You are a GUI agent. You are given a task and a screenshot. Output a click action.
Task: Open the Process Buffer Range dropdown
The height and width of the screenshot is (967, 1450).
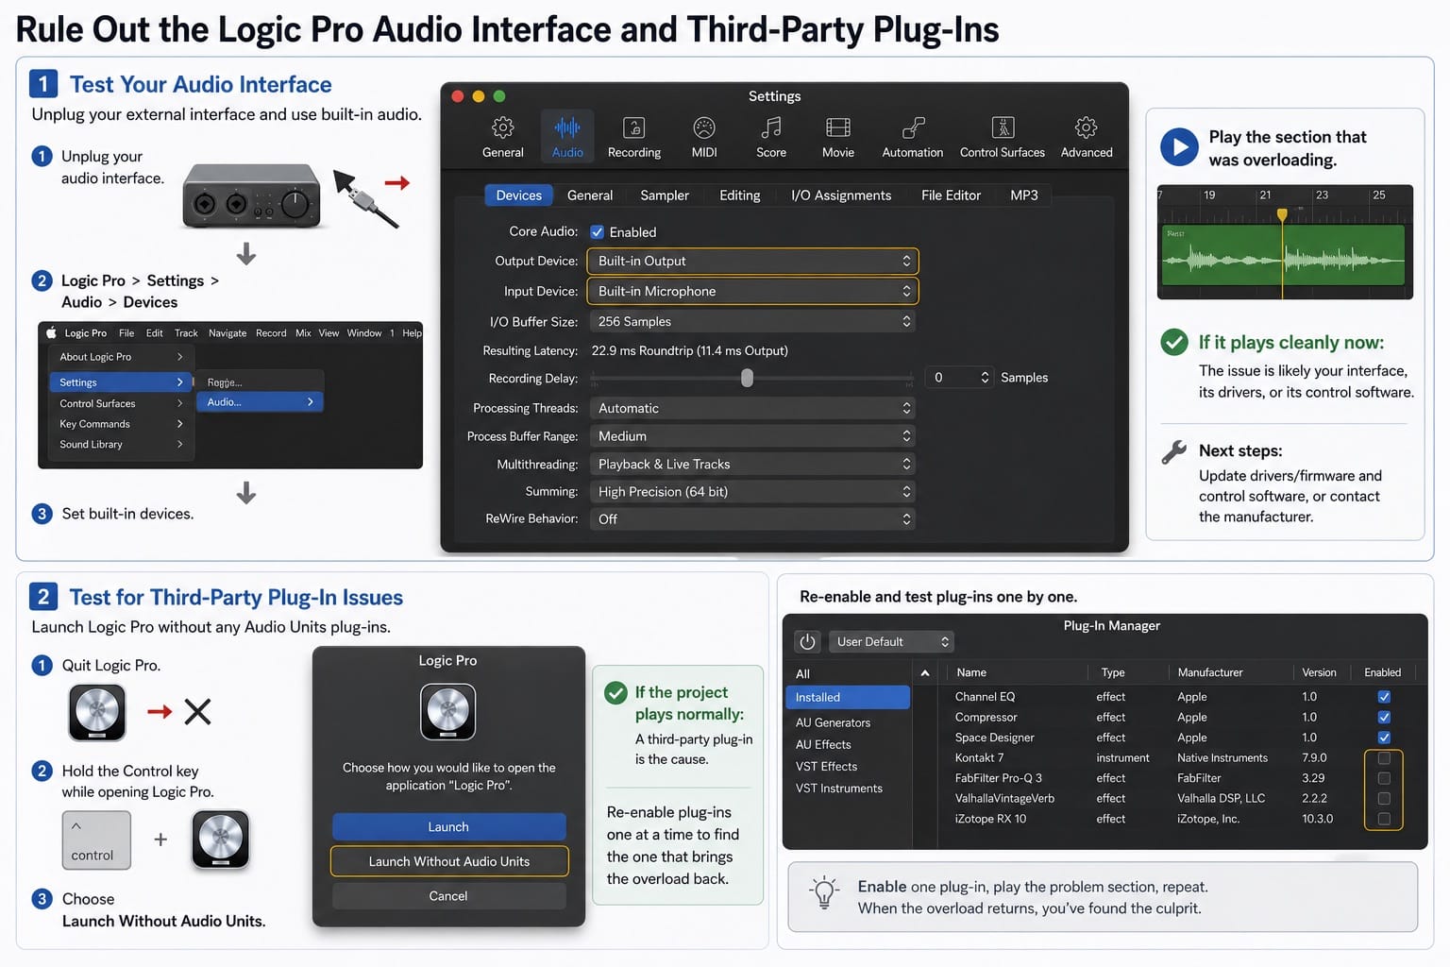(x=752, y=436)
